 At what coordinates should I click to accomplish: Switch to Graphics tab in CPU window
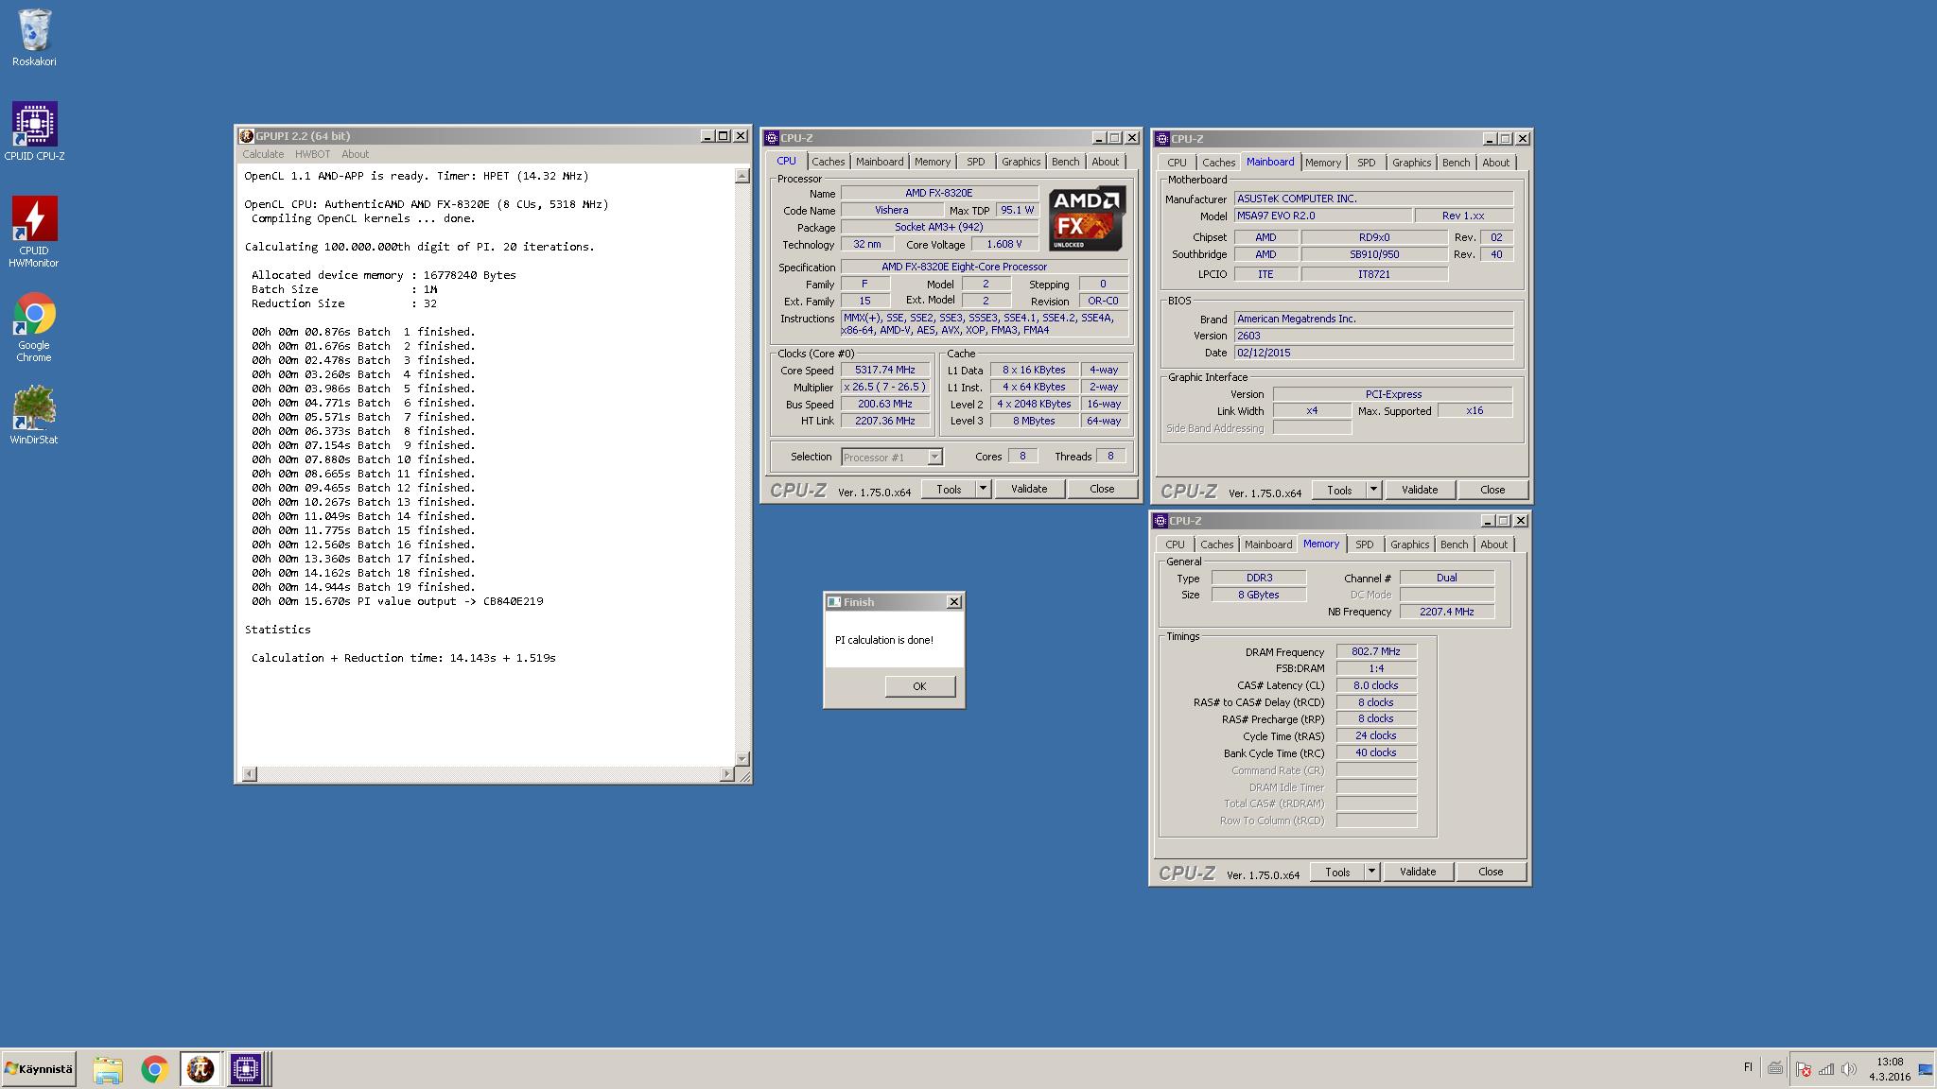point(1021,162)
